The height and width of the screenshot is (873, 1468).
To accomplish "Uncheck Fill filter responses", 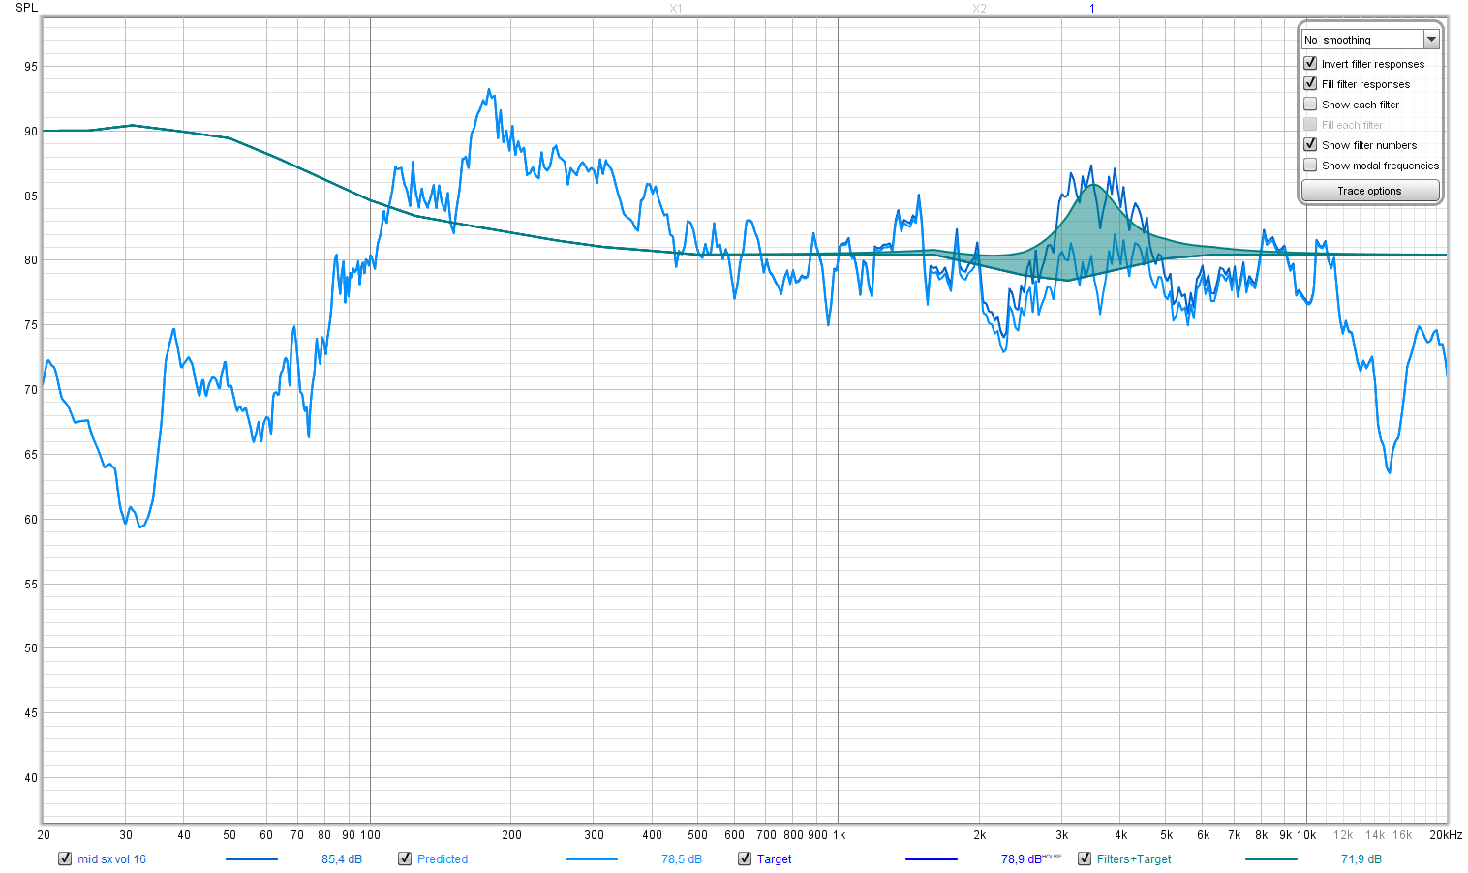I will 1310,83.
